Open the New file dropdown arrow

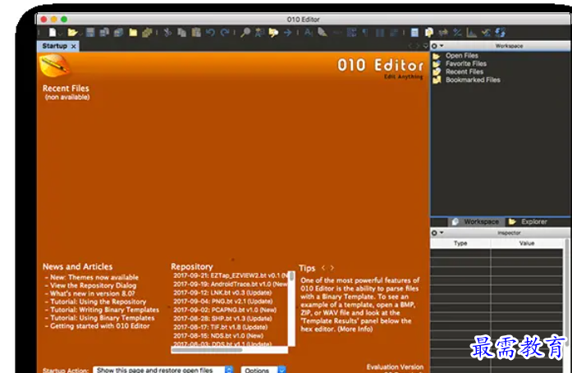pyautogui.click(x=60, y=34)
